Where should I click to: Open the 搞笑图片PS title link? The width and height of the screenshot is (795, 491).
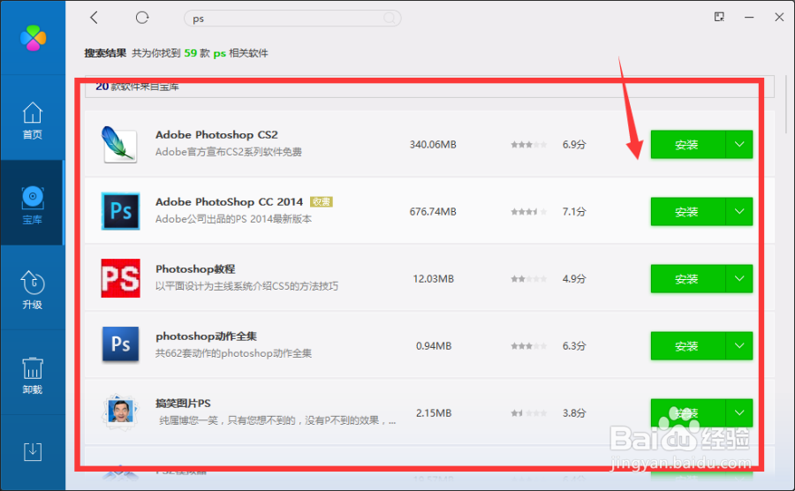[x=183, y=404]
